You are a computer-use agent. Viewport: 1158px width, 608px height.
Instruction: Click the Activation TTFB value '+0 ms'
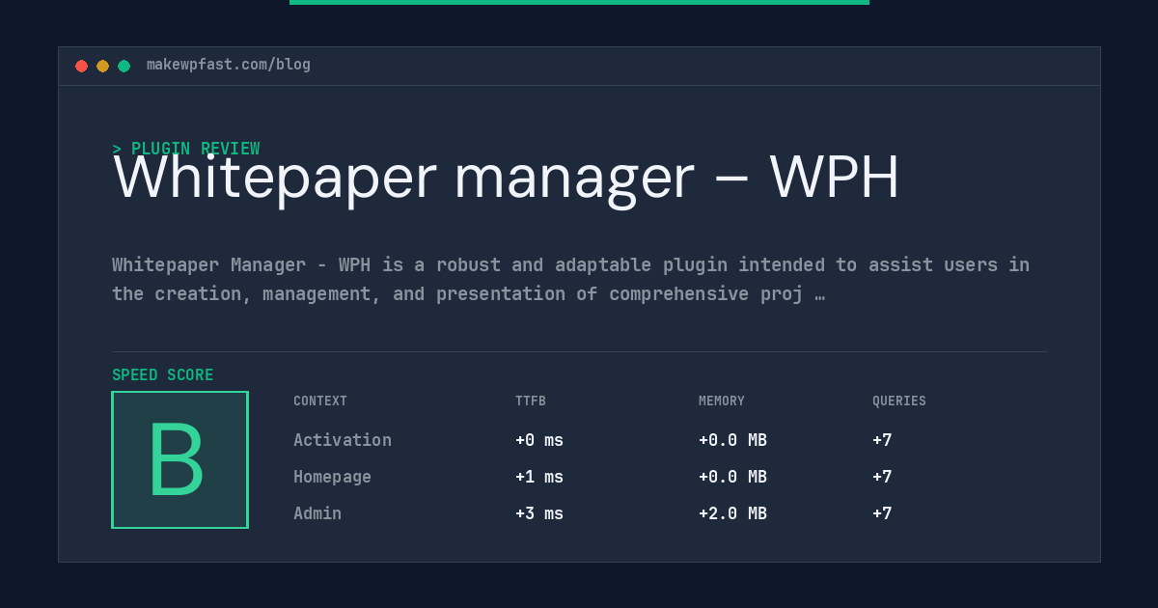pos(539,440)
